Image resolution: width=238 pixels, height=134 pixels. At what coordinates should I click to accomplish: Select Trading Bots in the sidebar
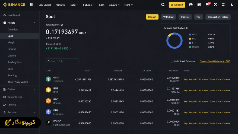15,62
